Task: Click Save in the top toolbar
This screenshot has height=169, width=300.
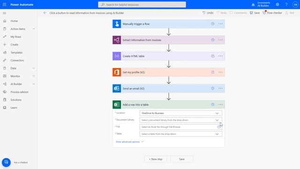Action: (x=255, y=13)
